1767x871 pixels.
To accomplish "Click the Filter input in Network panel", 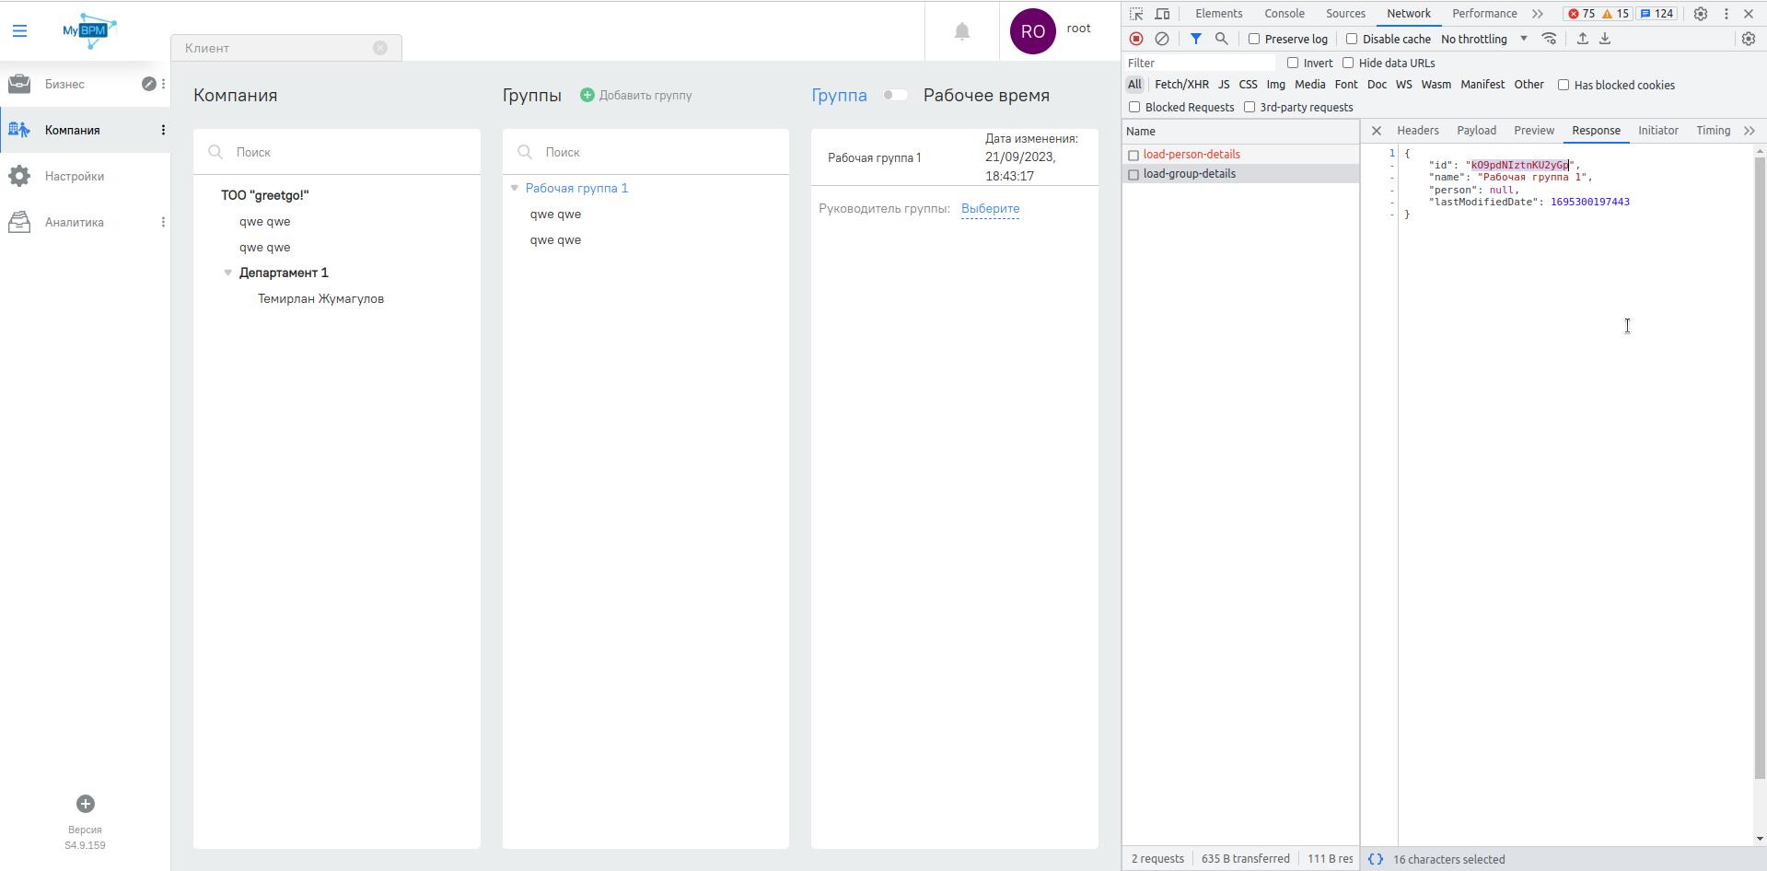I will 1199,63.
